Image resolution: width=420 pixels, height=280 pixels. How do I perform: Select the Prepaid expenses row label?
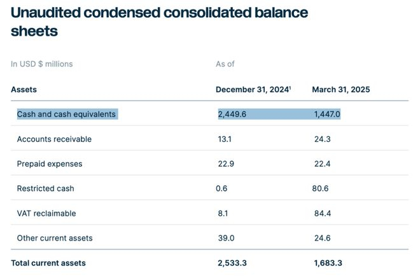pos(50,164)
